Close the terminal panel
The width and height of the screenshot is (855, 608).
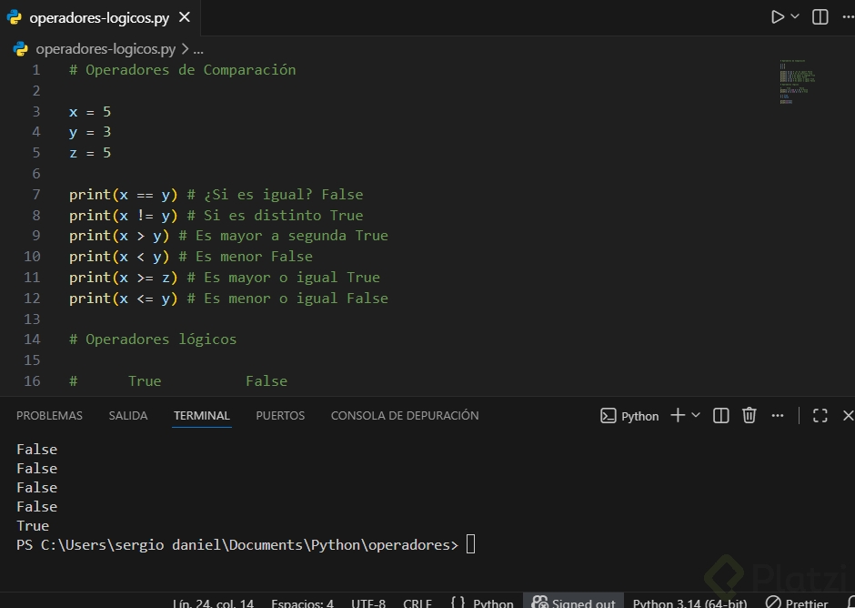click(848, 416)
